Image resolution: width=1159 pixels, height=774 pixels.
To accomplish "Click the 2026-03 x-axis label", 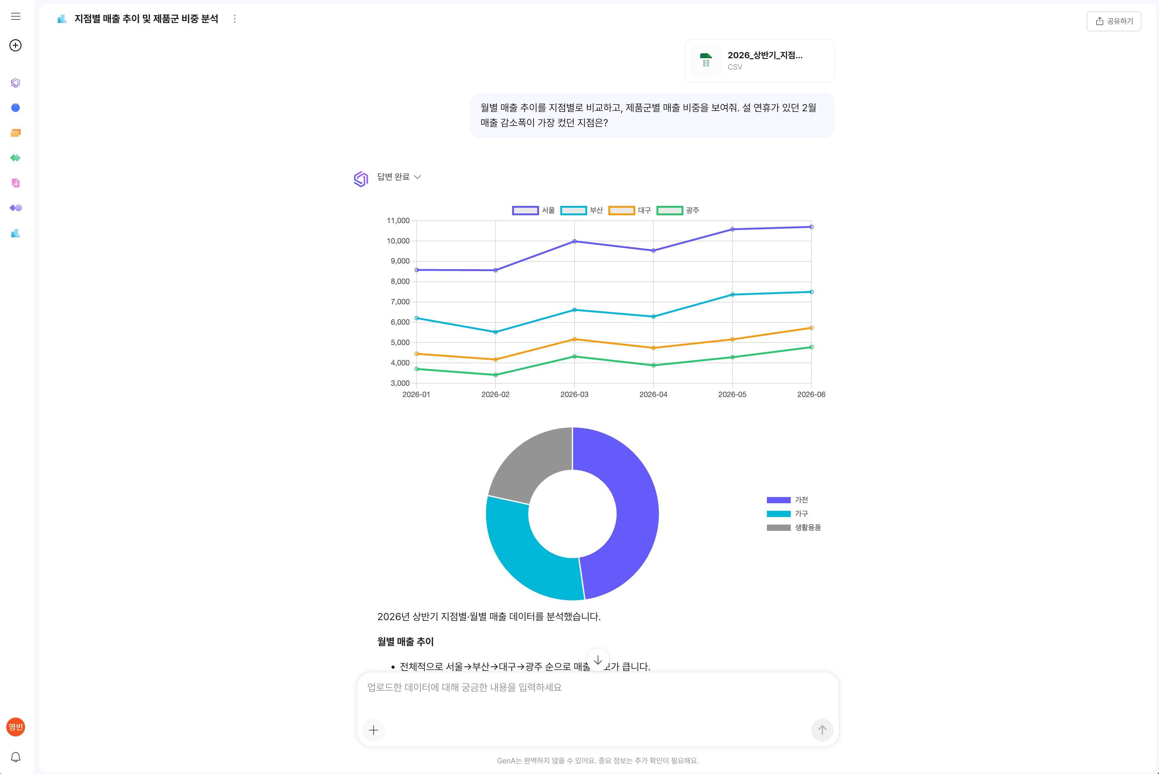I will [x=574, y=395].
